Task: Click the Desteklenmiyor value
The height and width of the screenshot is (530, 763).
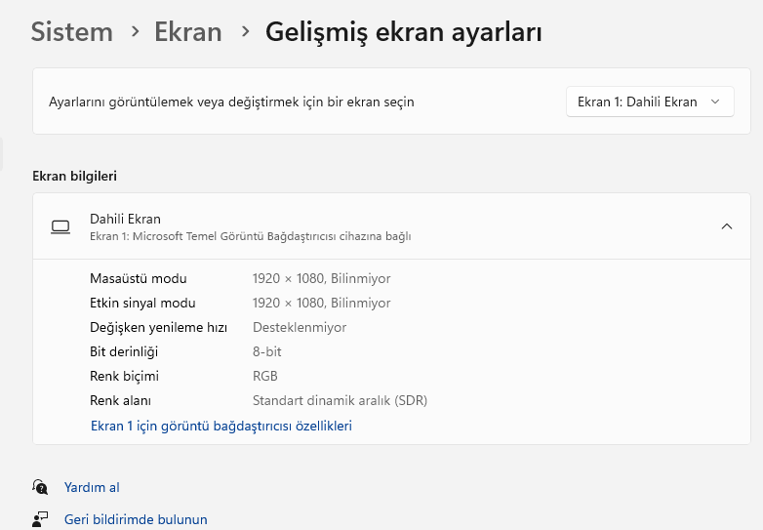Action: (x=300, y=327)
